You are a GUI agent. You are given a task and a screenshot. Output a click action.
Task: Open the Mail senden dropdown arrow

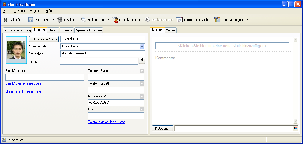[108, 20]
